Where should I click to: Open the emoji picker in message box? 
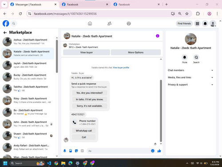(x=153, y=151)
